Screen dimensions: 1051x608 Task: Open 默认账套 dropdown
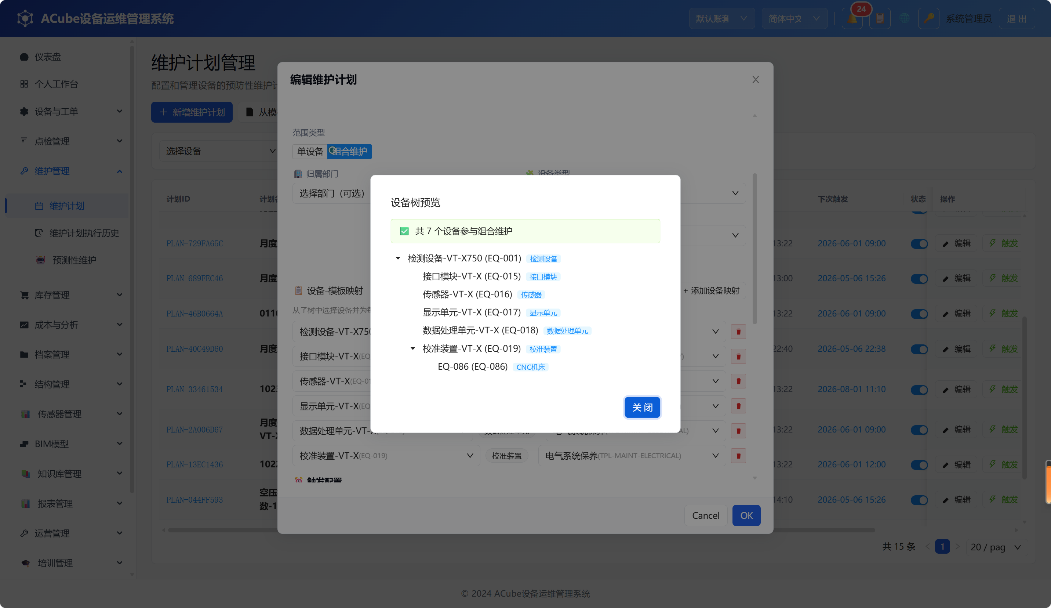point(721,19)
